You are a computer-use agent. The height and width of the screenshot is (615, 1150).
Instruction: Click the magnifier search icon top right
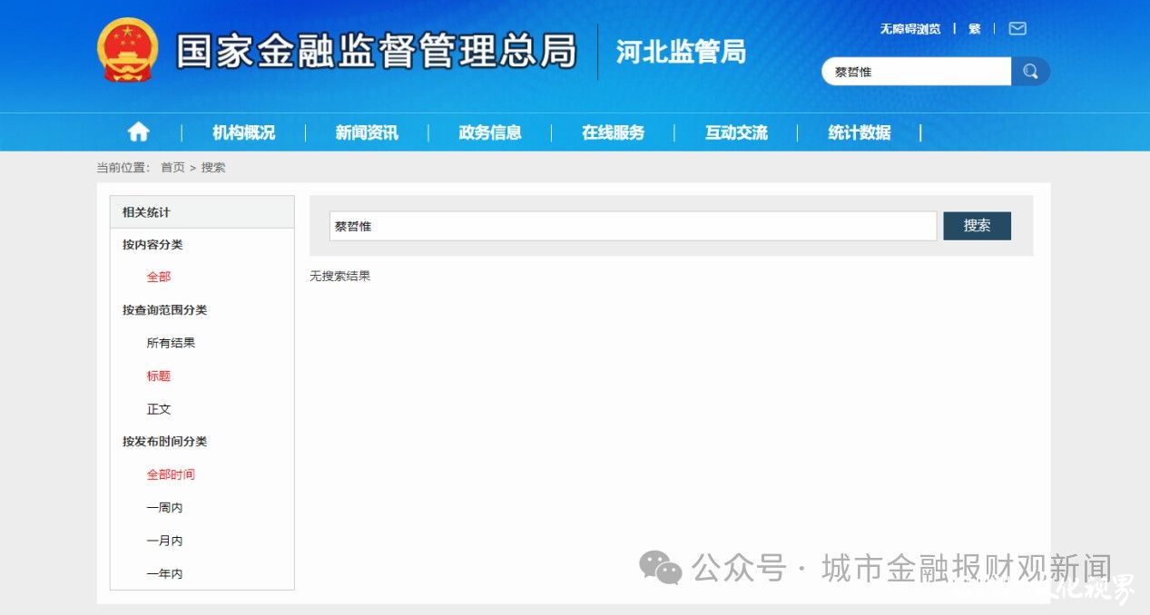pos(1032,71)
